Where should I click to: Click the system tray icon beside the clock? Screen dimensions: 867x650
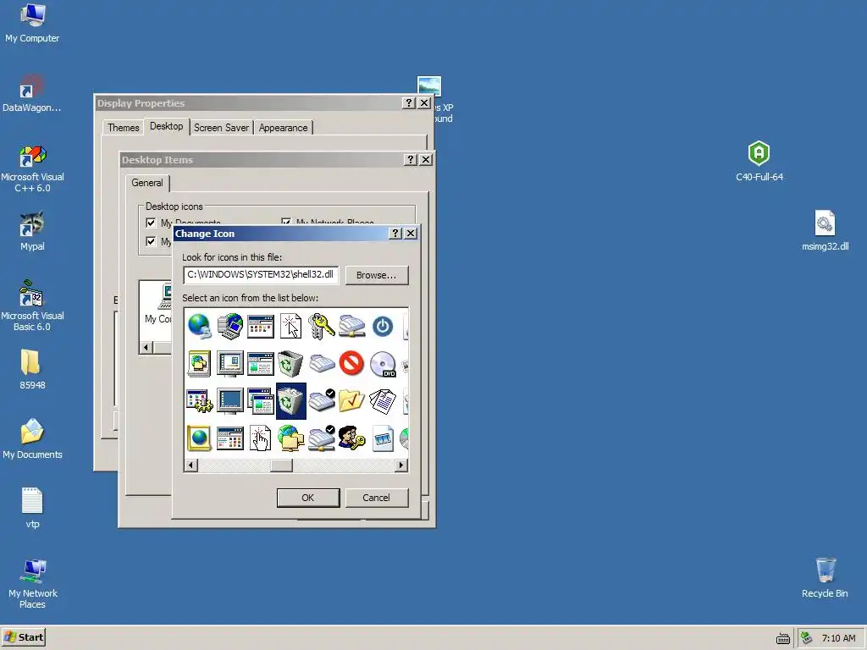[x=807, y=638]
